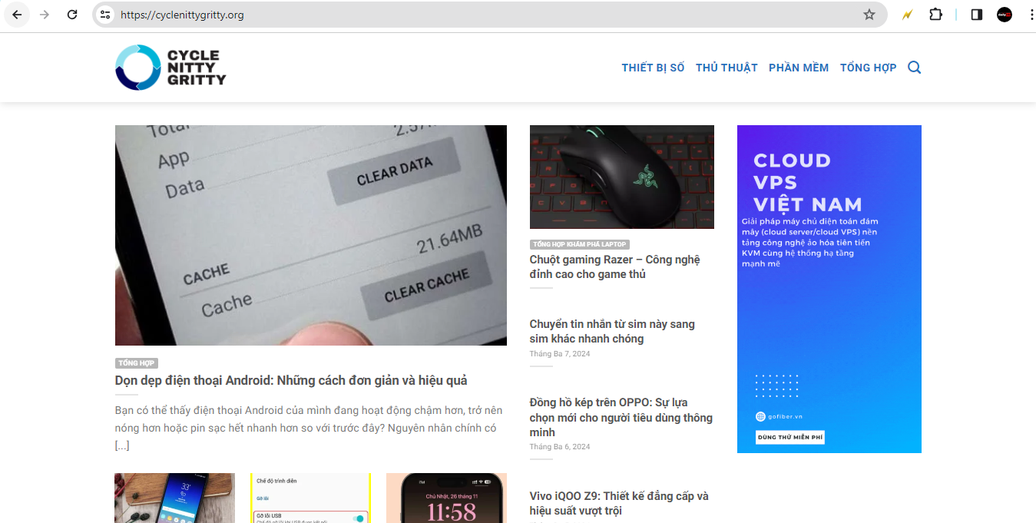Open the Vivo iQOO Z9 article
The image size is (1036, 523).
click(619, 503)
